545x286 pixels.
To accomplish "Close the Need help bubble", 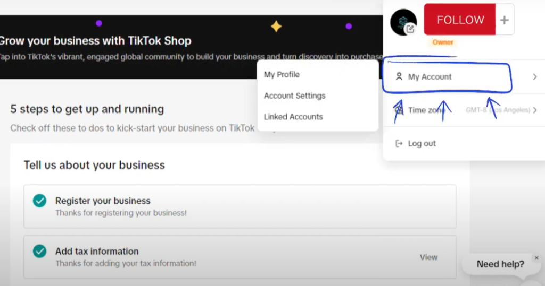I will tap(536, 258).
